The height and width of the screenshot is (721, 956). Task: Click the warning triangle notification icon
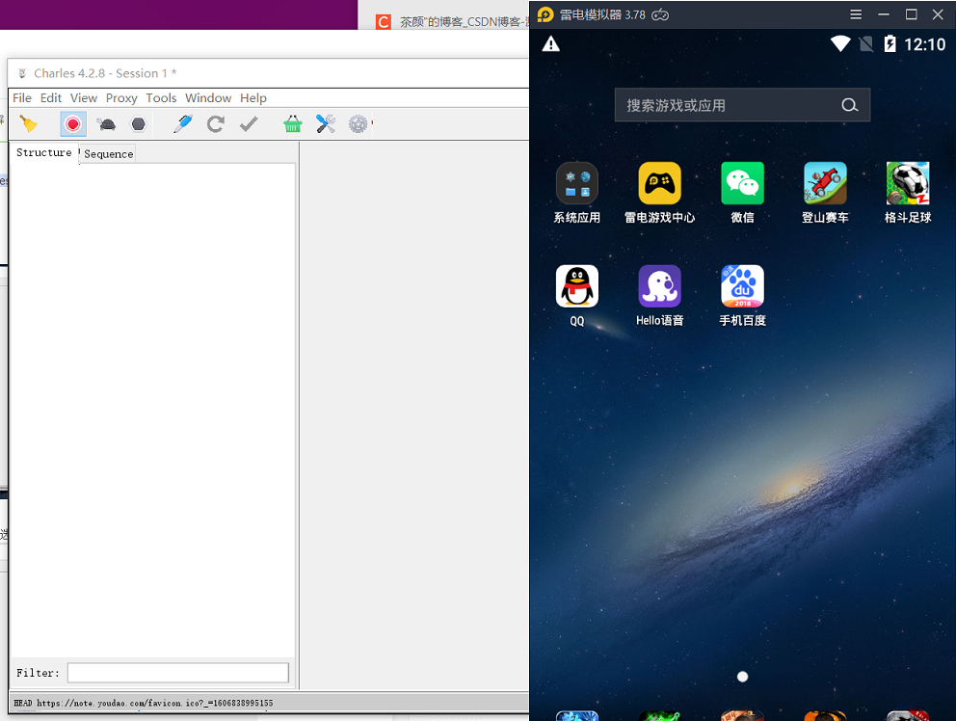click(x=550, y=44)
